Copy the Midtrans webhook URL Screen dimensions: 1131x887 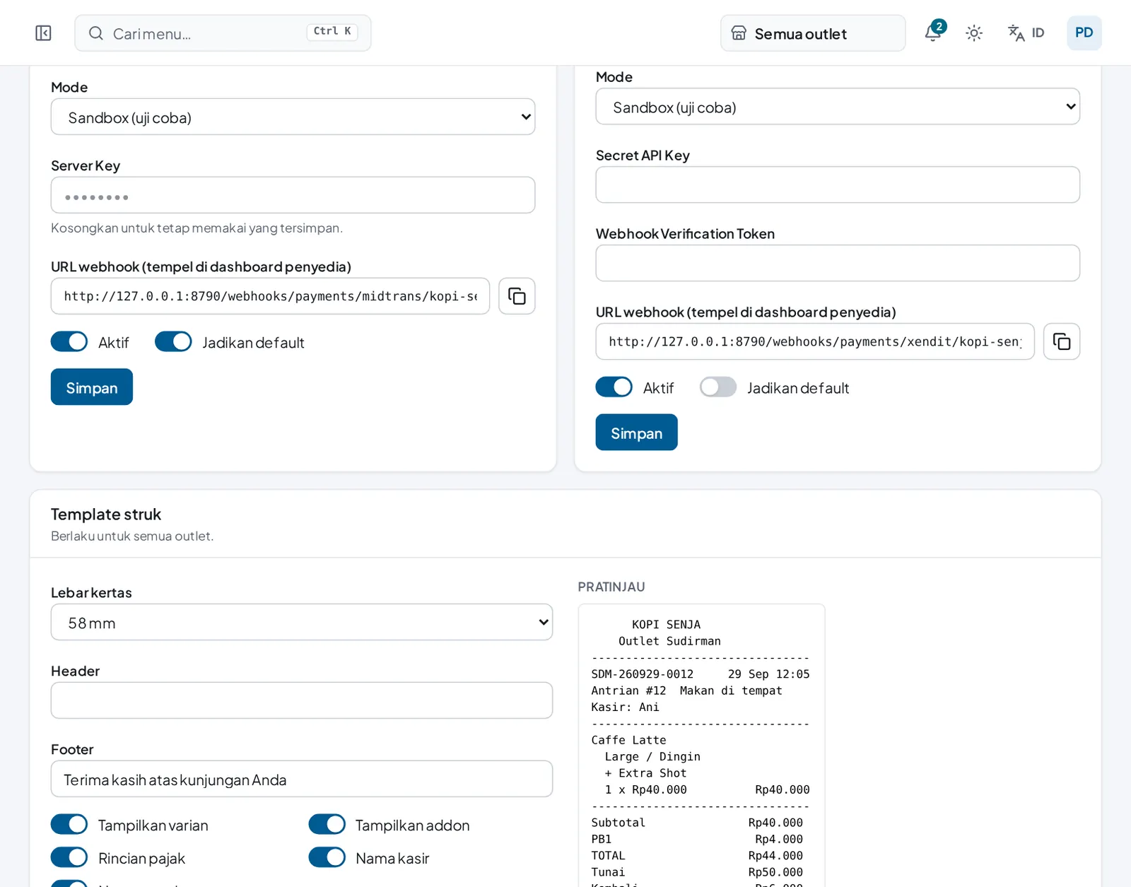click(x=517, y=296)
